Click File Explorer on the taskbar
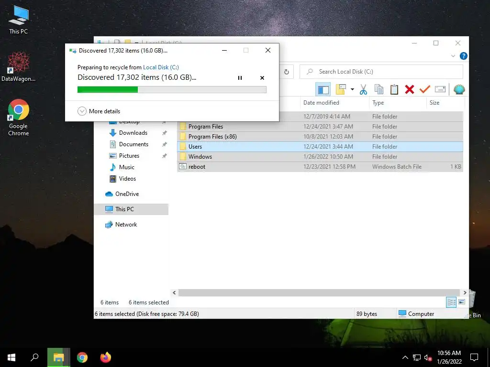 click(x=58, y=357)
